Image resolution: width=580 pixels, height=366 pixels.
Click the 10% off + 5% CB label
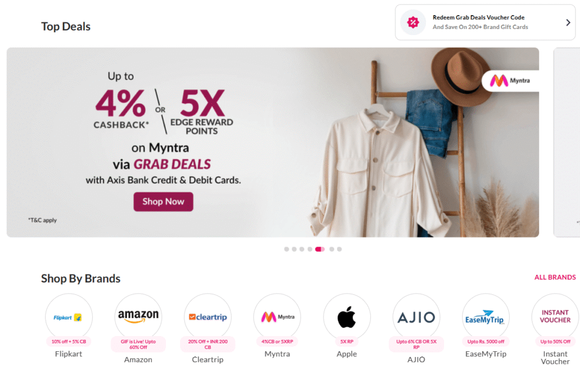pos(69,342)
